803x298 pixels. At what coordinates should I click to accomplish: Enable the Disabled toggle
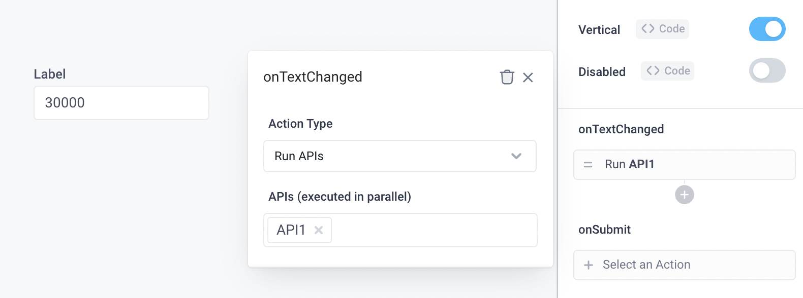point(767,71)
